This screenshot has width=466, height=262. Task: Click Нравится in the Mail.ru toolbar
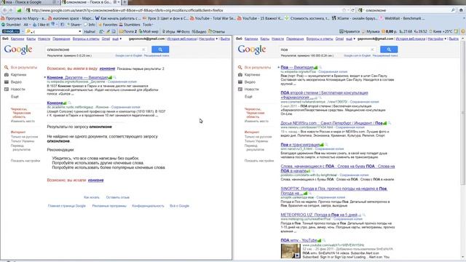point(349,31)
